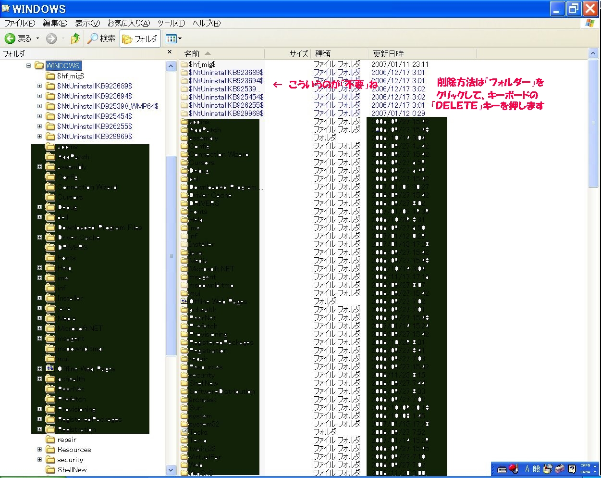Select $hf_mig$ folder icon in the file list
Viewport: 601px width, 478px height.
click(x=184, y=64)
